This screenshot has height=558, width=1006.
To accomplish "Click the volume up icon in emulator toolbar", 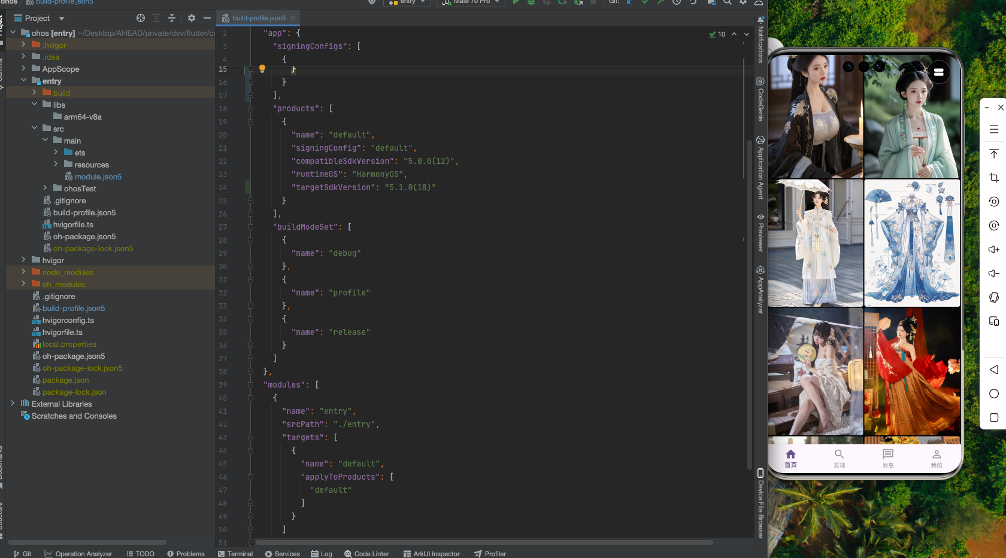I will click(x=993, y=249).
